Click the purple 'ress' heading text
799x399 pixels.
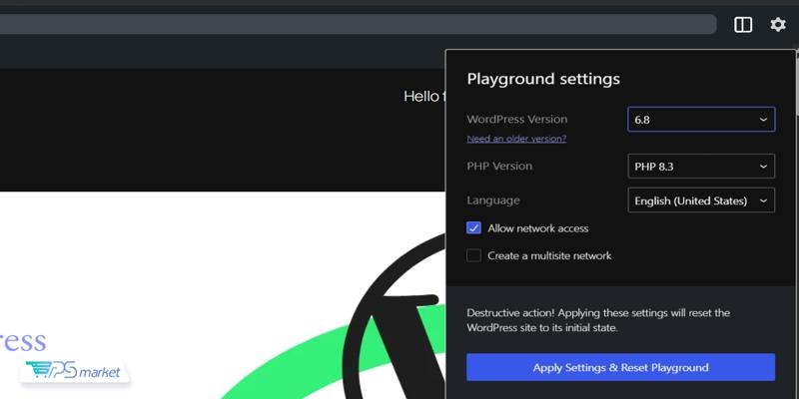pos(23,341)
